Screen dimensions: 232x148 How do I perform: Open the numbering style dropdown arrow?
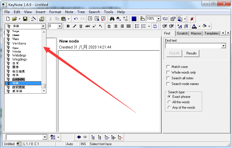[149, 26]
